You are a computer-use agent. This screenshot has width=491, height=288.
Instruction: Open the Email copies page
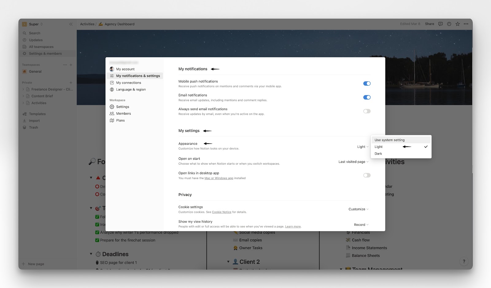(x=250, y=240)
